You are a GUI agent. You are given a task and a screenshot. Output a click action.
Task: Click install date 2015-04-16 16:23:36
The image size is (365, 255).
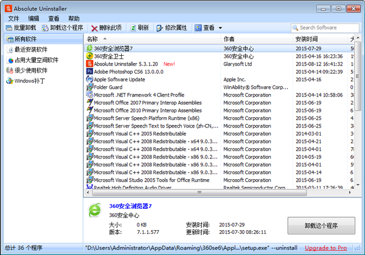tap(319, 56)
